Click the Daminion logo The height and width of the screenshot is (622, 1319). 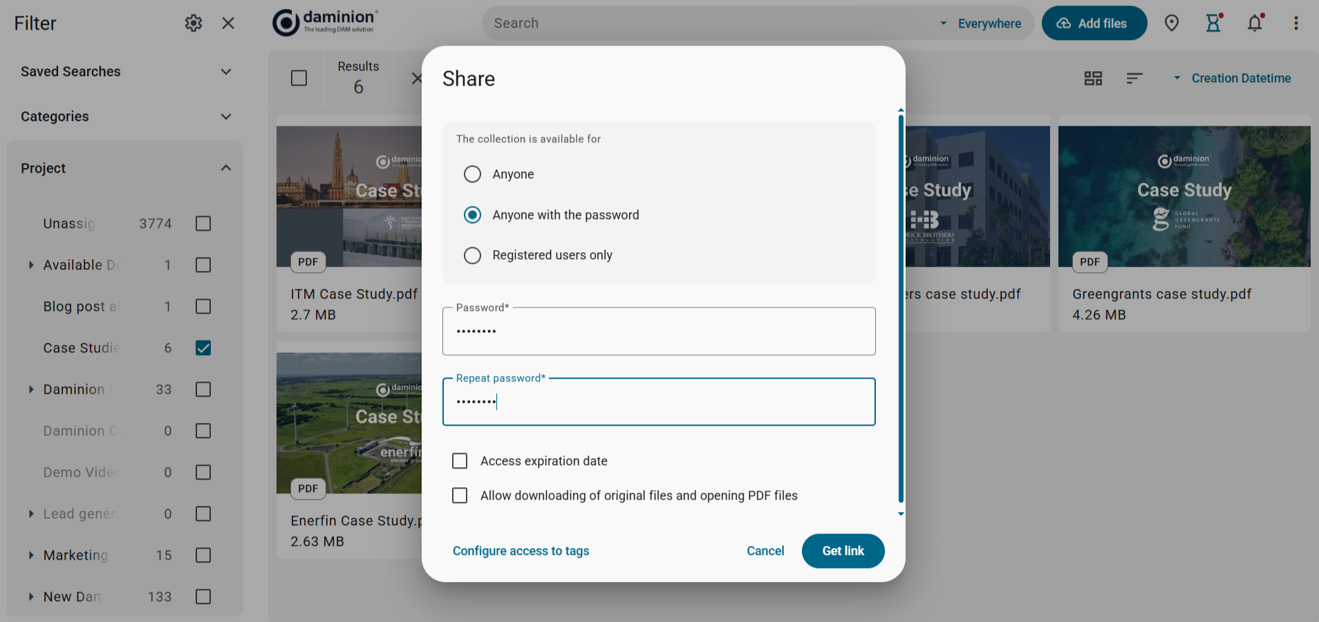[x=325, y=23]
